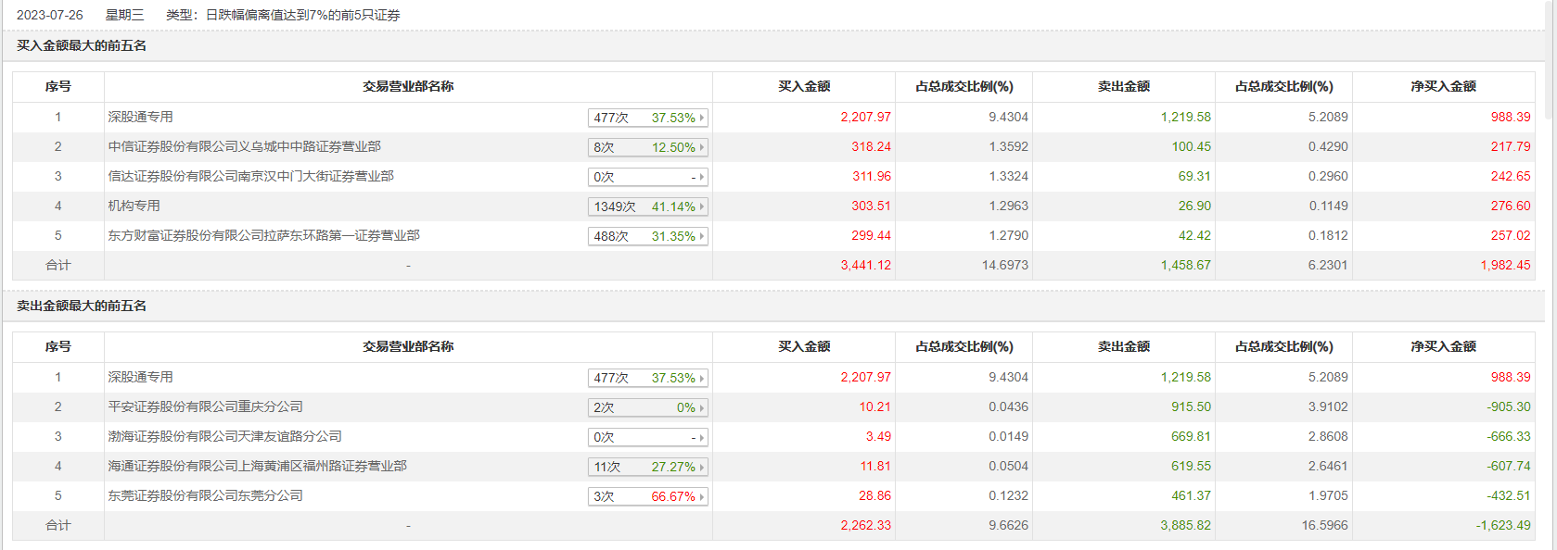This screenshot has height=550, width=1557.
Task: Expand the 0次 box in the 渤海证券 row
Action: pos(647,437)
